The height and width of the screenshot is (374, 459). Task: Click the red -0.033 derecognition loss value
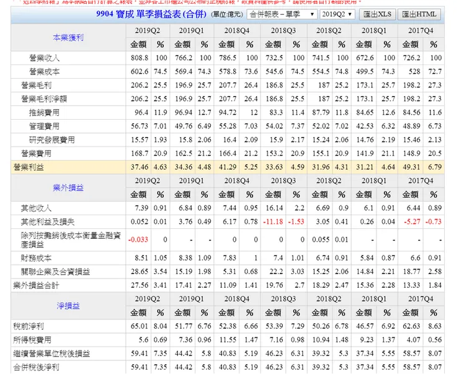pyautogui.click(x=138, y=239)
